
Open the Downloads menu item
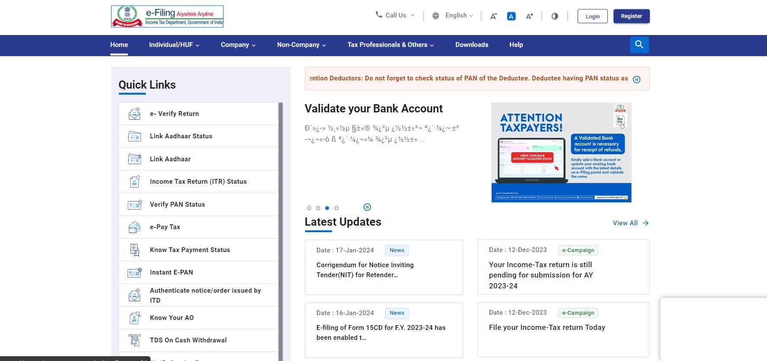471,45
